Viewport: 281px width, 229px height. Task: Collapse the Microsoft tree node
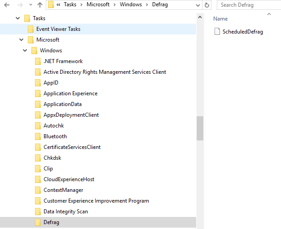(x=22, y=40)
